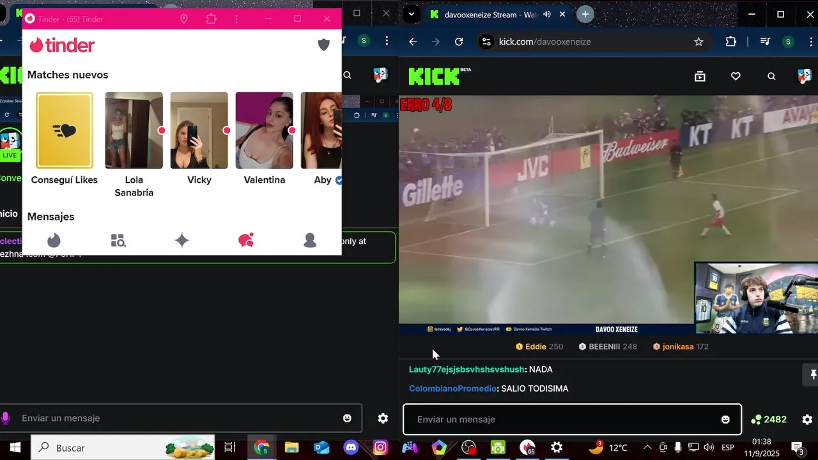Click top gifter jonikasa 172

pyautogui.click(x=681, y=346)
